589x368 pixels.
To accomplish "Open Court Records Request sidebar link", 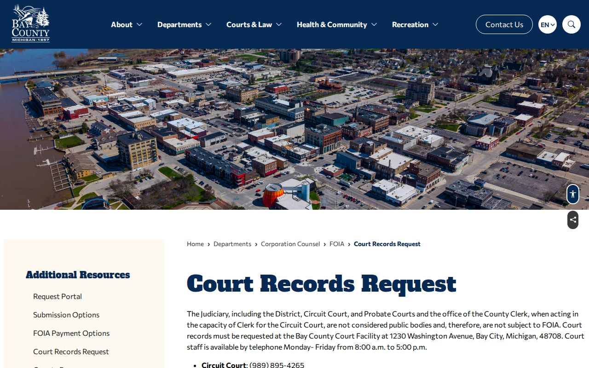I will click(71, 351).
